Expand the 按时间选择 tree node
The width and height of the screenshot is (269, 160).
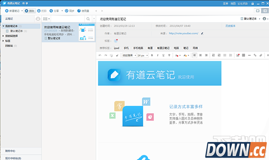[3, 36]
